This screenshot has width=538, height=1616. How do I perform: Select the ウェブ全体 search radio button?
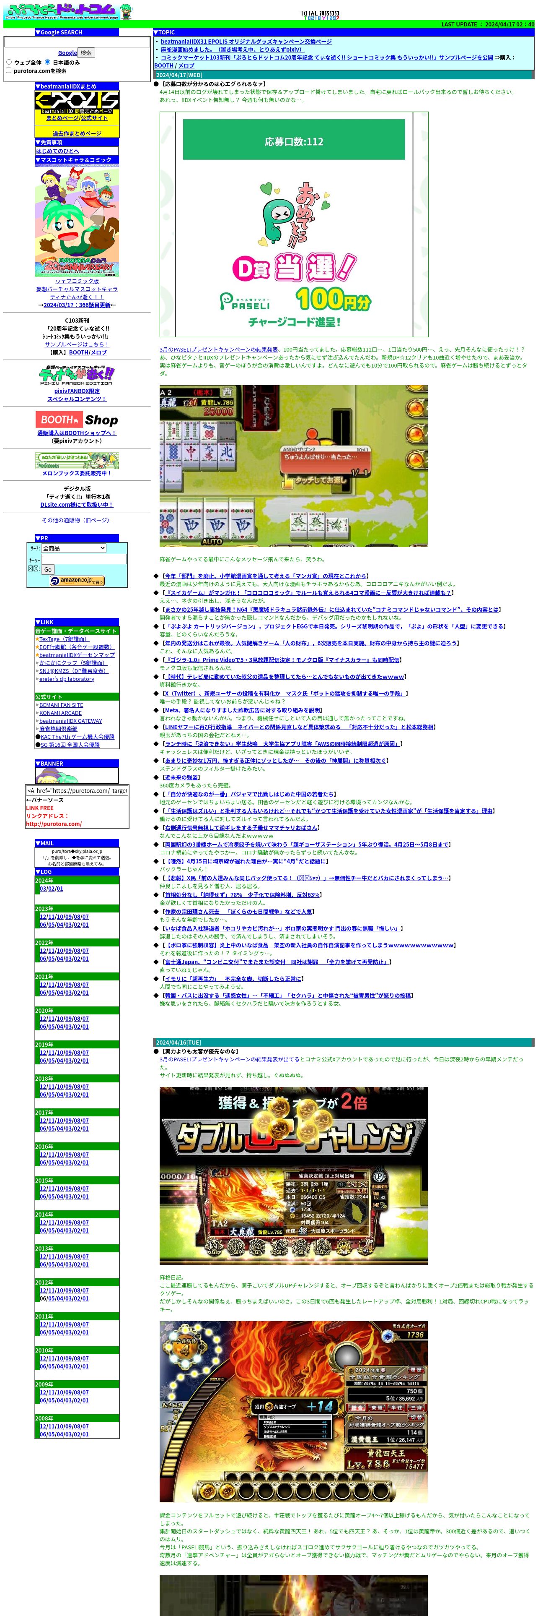point(9,62)
